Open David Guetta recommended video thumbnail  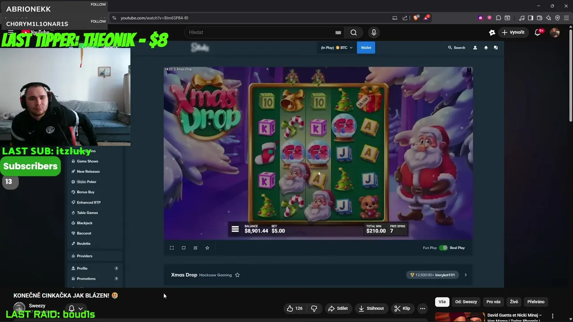[x=460, y=317]
